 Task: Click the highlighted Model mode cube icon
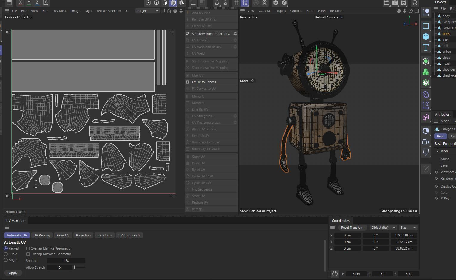(173, 3)
